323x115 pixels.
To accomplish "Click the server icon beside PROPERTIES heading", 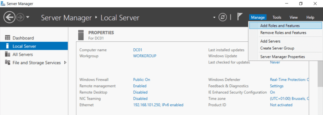I will point(81,35).
